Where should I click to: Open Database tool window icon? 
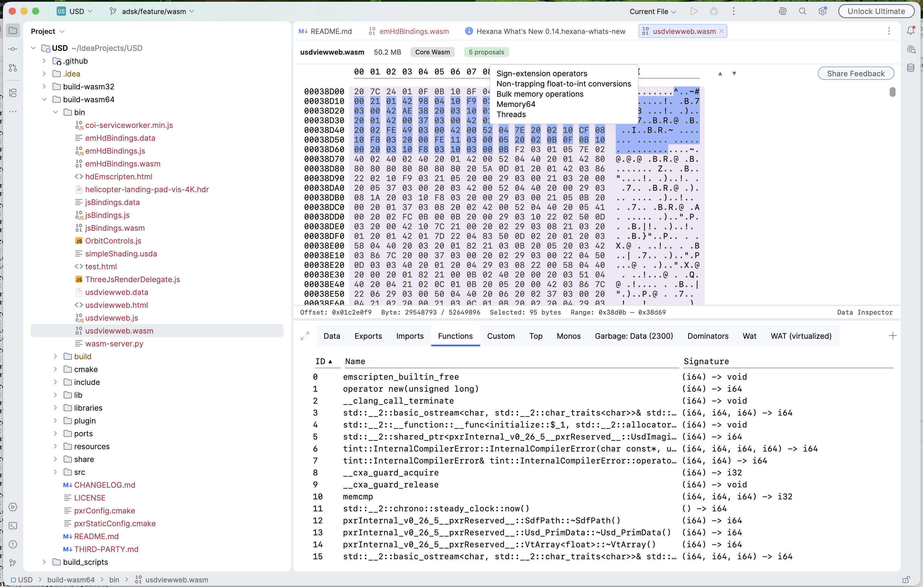(911, 68)
